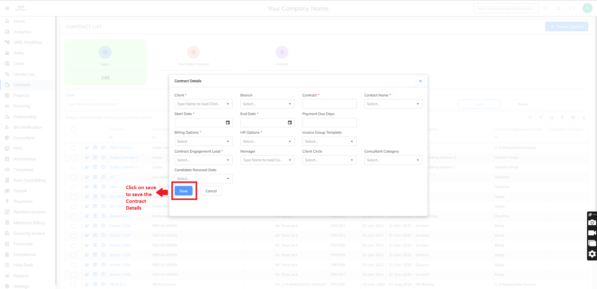Open Rate Card Billing menu
Image resolution: width=597 pixels, height=289 pixels.
30,180
